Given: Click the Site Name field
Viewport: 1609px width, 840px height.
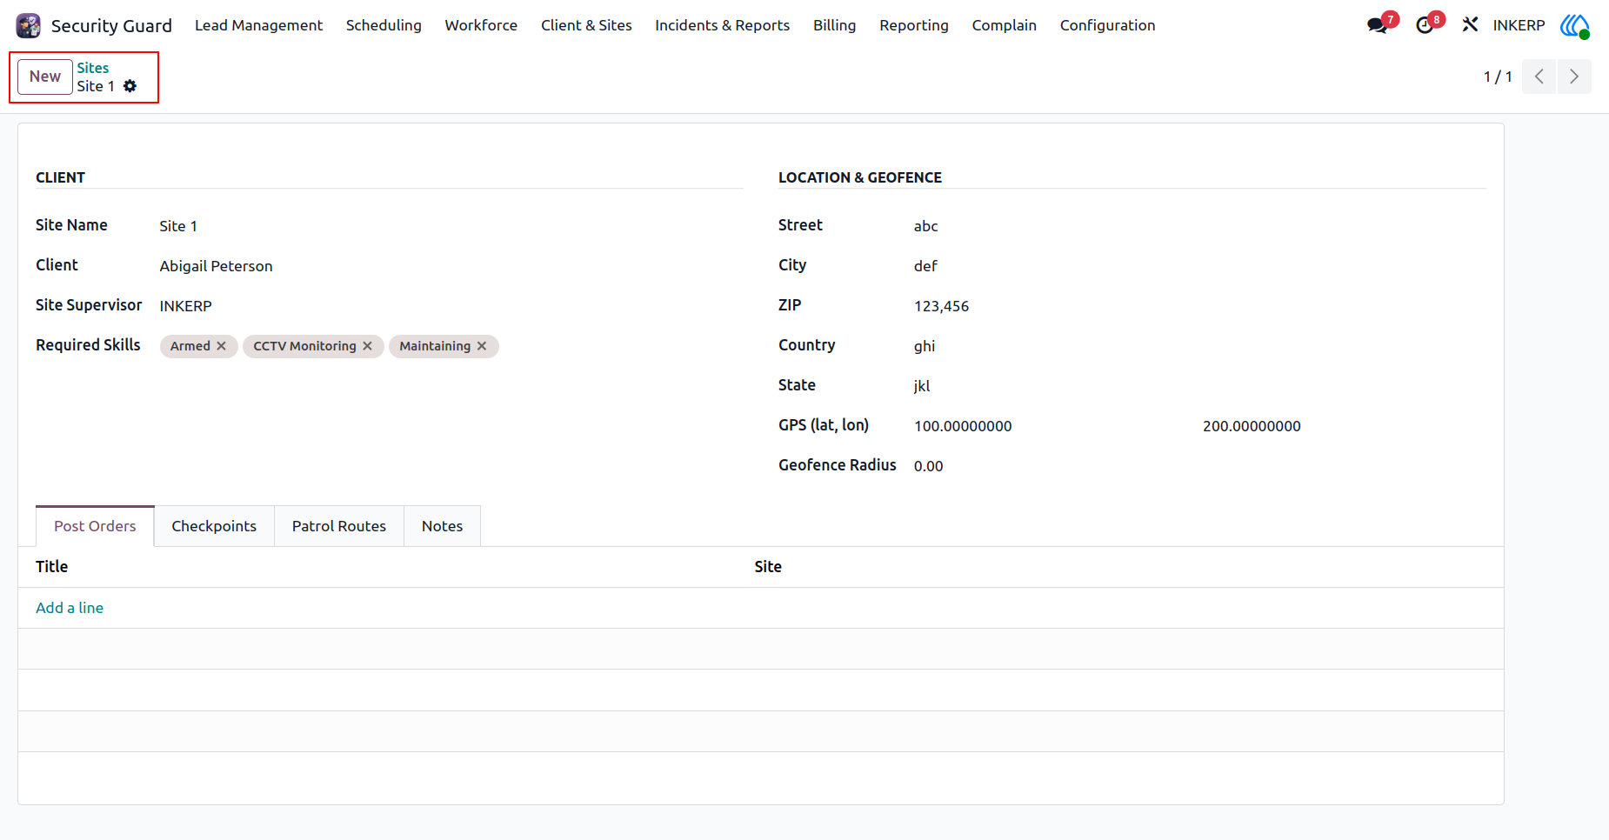Looking at the screenshot, I should click(451, 226).
